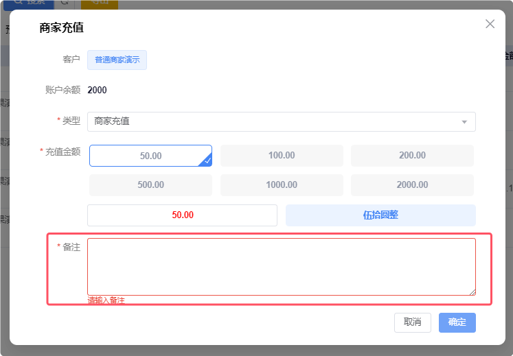Click the 商家充值 dialog title
The width and height of the screenshot is (513, 356).
tap(62, 28)
